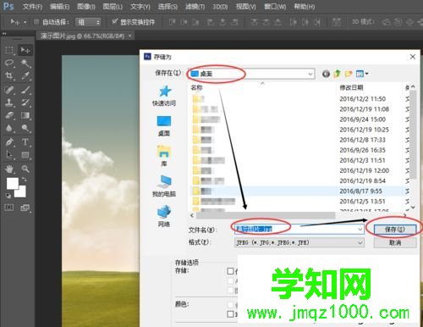This screenshot has width=423, height=327.
Task: Change screen mode icon in toolbox
Action: [x=25, y=208]
